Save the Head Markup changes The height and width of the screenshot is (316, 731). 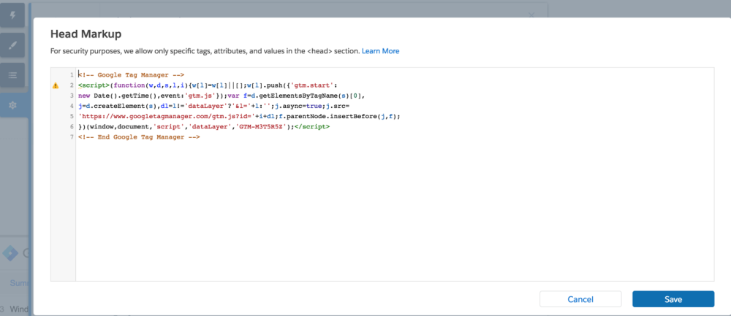673,299
